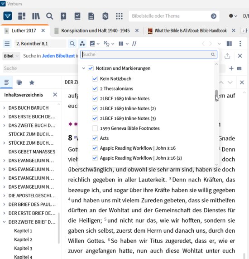Open the reading plan pause dropdown arrow
This screenshot has height=259, width=249.
click(x=127, y=44)
